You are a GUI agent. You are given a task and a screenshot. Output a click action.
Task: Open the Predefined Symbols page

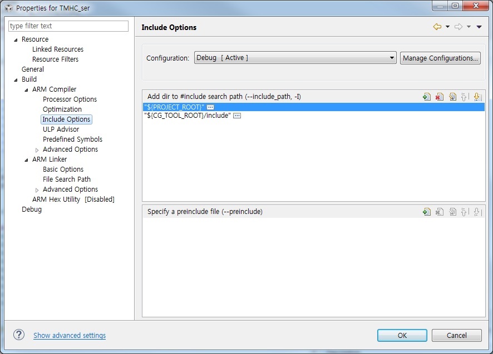73,139
